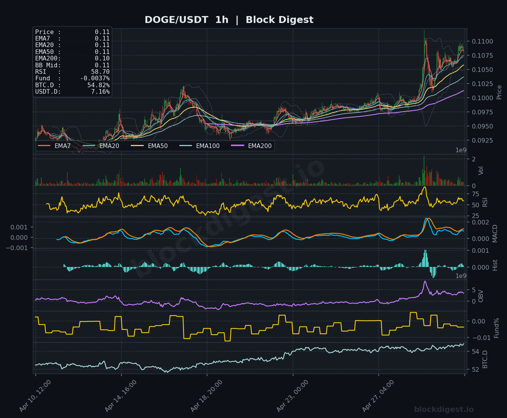Click the MACD left tick -0.001
The image size is (507, 418).
pos(16,248)
